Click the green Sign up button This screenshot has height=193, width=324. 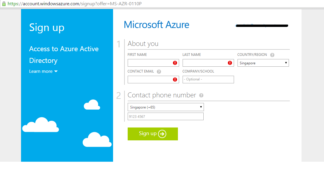tap(153, 134)
